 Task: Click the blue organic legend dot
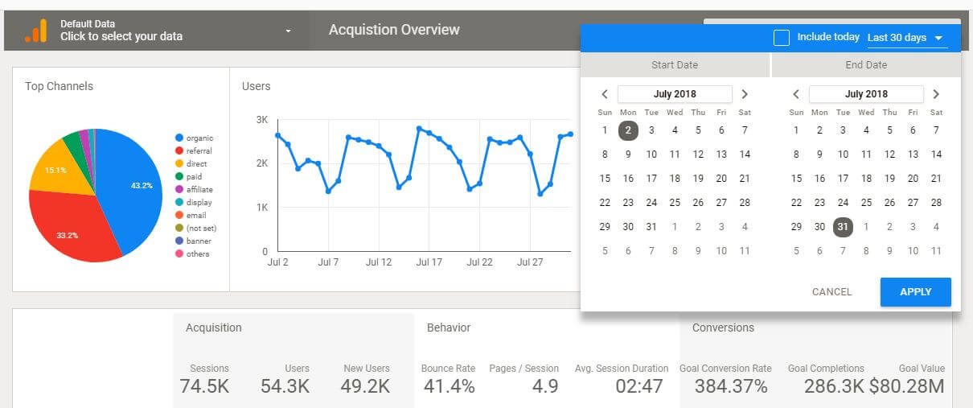point(179,138)
